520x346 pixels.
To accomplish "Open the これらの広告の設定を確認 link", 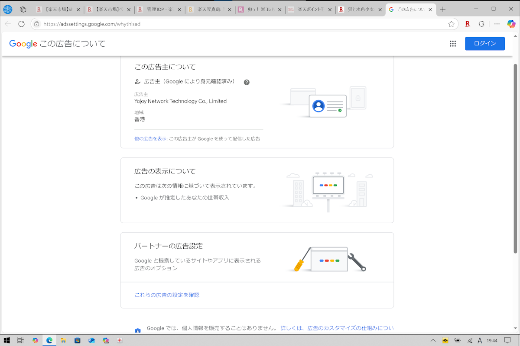I will 167,295.
